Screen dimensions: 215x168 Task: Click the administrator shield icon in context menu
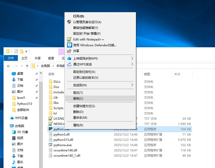(69, 22)
